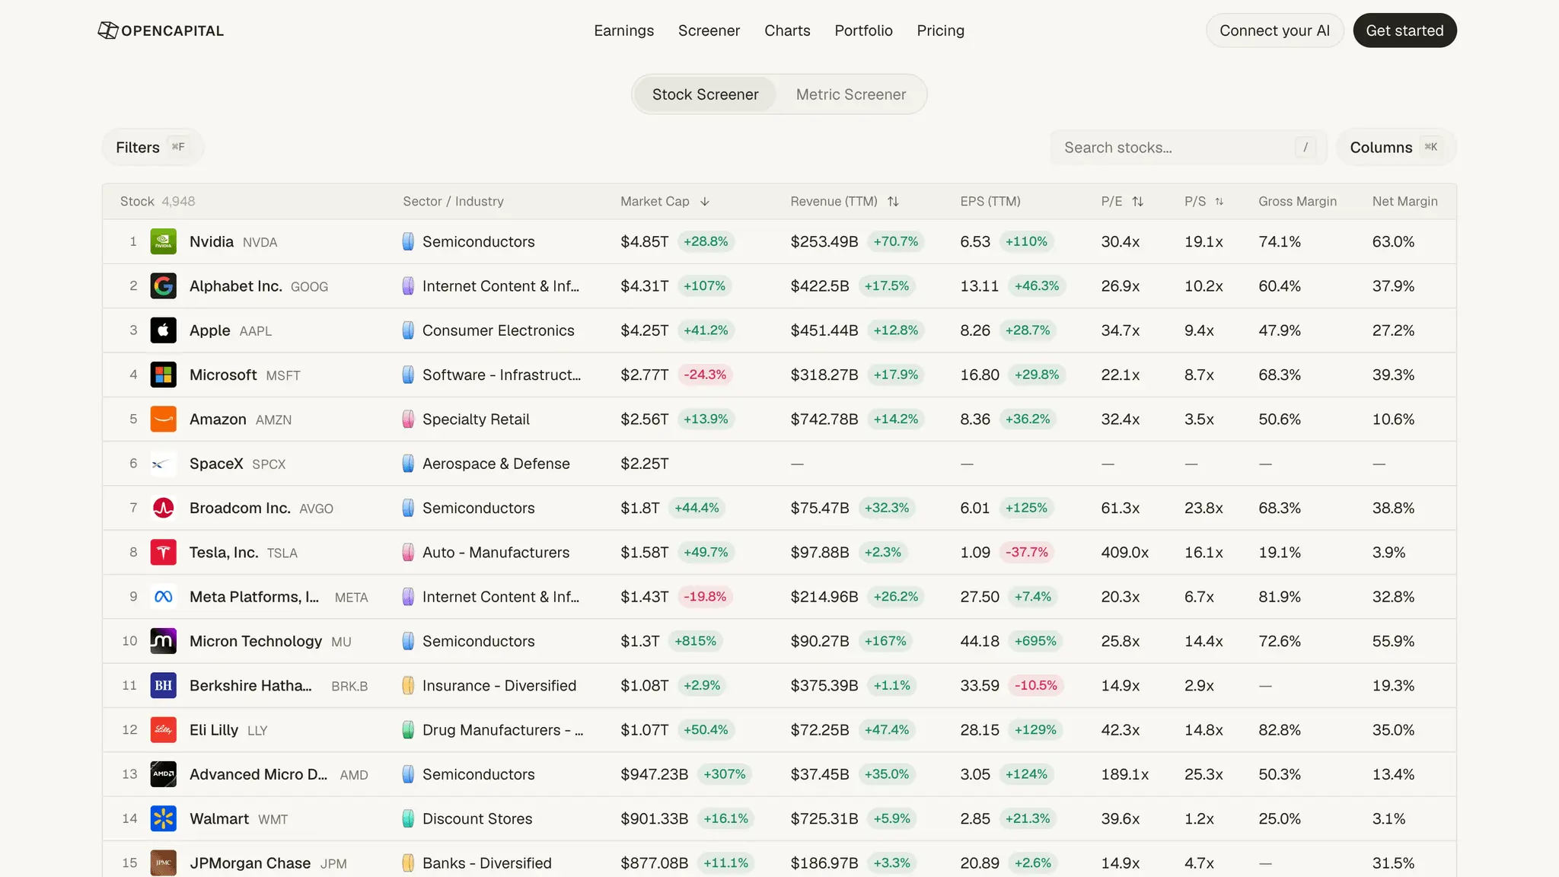Click the sector icon beside Aerospace & Defense
The height and width of the screenshot is (877, 1559).
pyautogui.click(x=408, y=464)
